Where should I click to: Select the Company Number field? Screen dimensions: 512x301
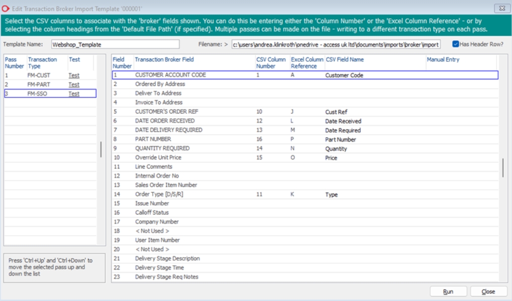click(305, 222)
